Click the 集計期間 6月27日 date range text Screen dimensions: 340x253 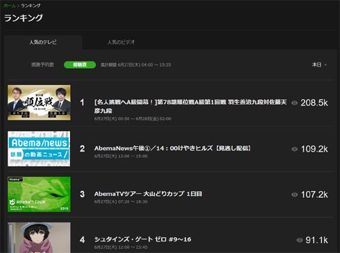[136, 65]
